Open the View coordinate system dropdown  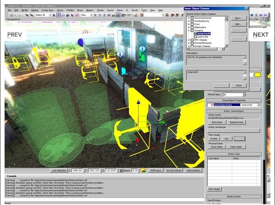tap(91, 15)
